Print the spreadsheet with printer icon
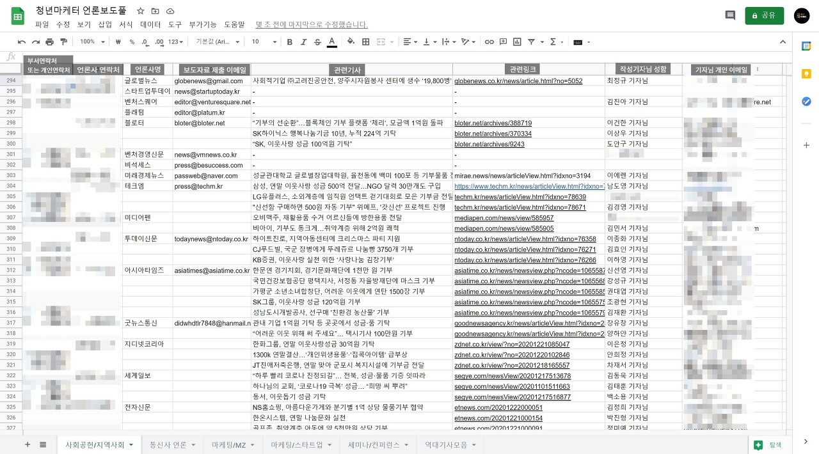819x454 pixels. coord(50,42)
